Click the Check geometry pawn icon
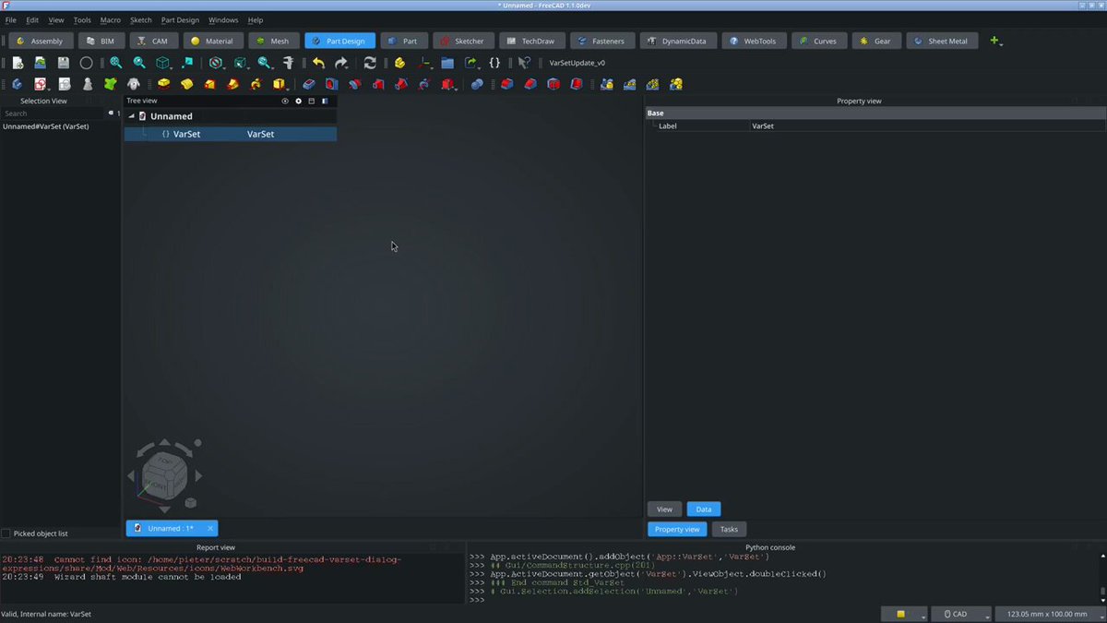 pyautogui.click(x=88, y=84)
